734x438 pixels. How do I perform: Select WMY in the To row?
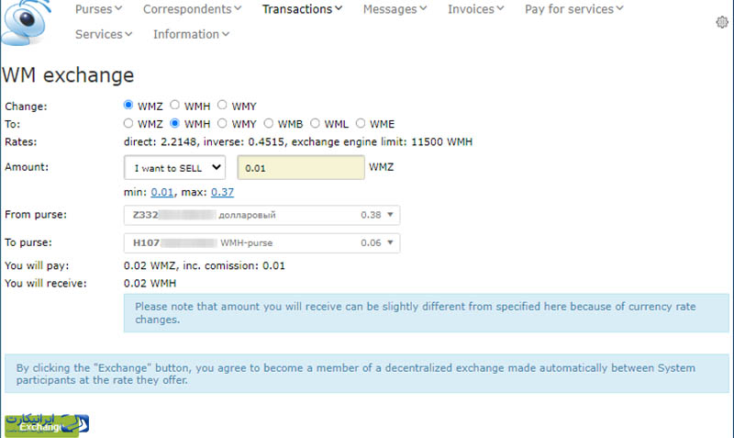click(222, 123)
